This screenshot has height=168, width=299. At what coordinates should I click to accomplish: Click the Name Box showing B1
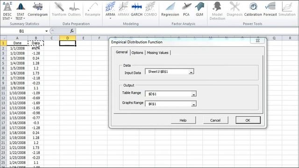(x=22, y=31)
